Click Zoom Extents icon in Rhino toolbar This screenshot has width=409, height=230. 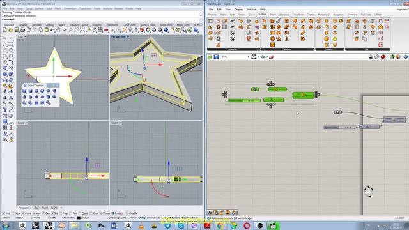(x=82, y=30)
